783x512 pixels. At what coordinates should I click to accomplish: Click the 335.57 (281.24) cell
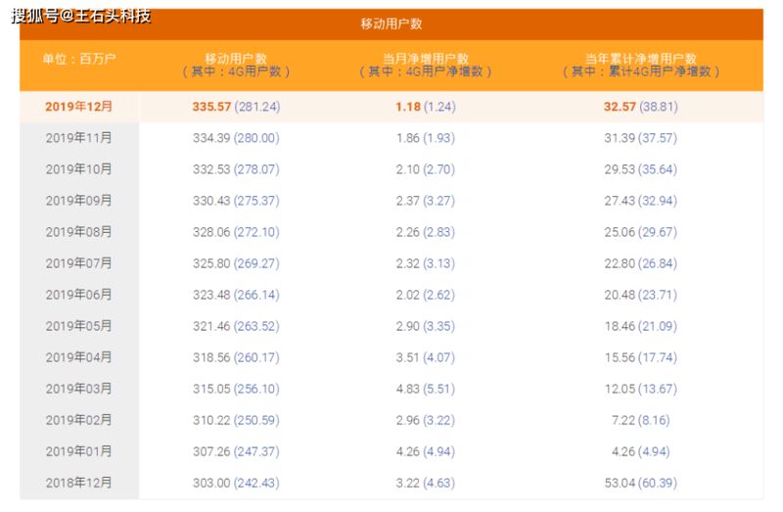click(x=236, y=107)
